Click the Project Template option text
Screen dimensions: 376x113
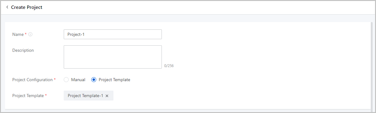pyautogui.click(x=114, y=80)
